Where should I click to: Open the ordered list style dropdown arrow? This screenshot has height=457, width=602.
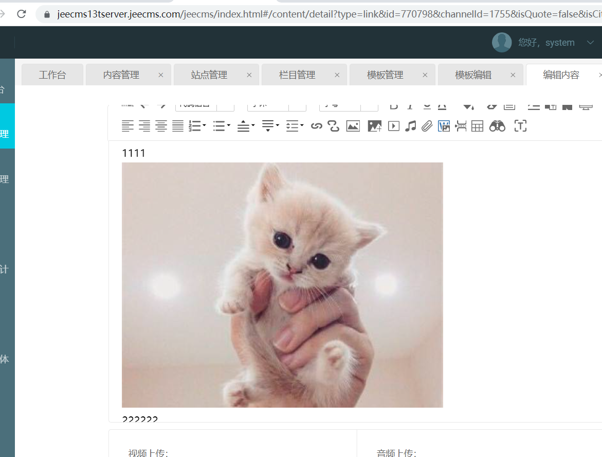[204, 125]
